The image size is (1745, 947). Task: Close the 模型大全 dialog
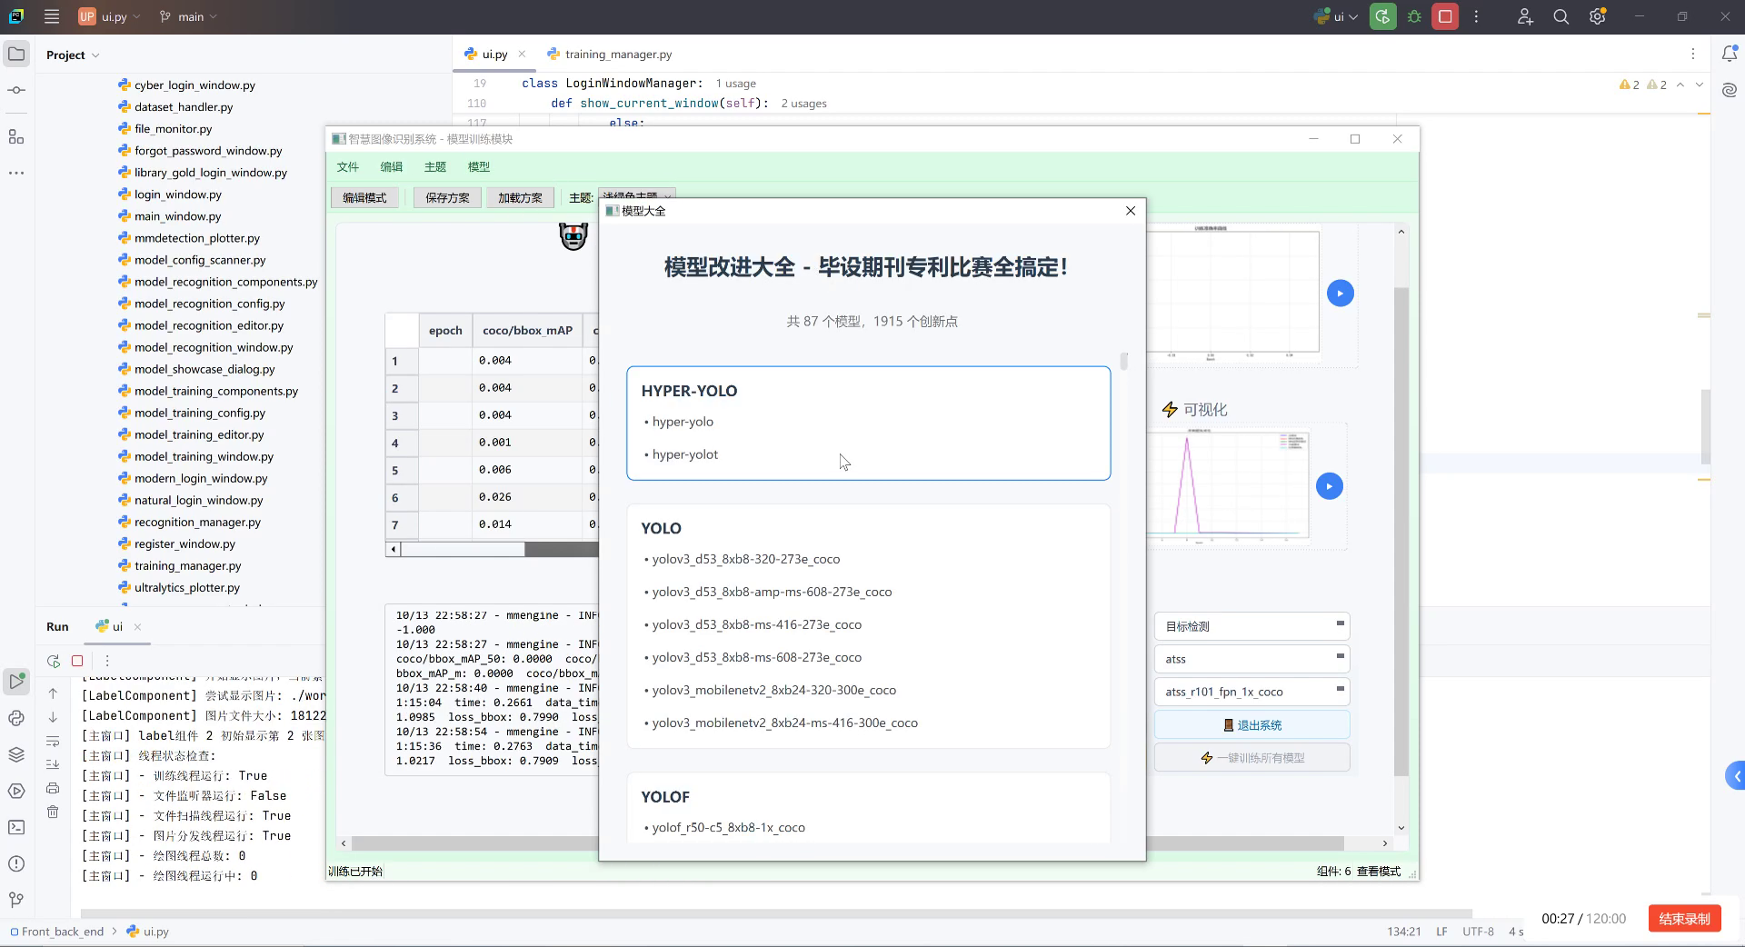pos(1131,211)
